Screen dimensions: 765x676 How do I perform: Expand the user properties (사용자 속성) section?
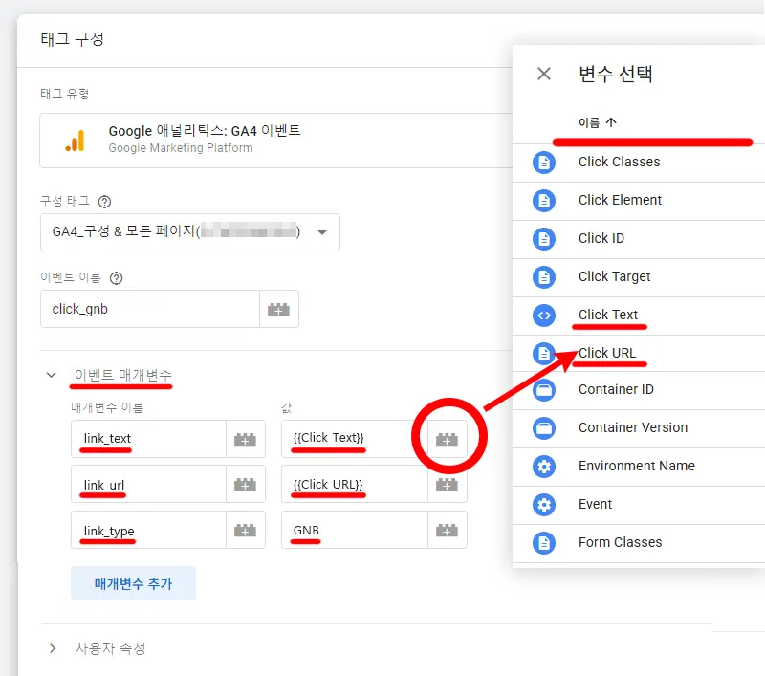pyautogui.click(x=53, y=648)
